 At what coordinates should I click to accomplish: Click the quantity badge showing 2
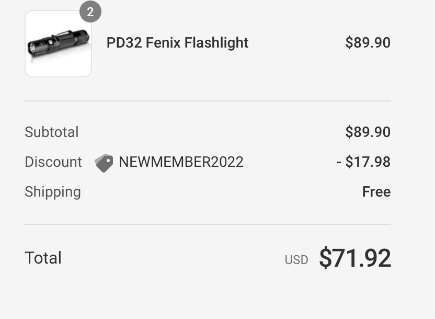(90, 12)
